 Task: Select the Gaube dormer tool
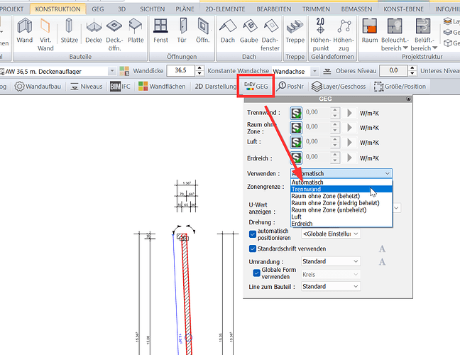(x=248, y=33)
